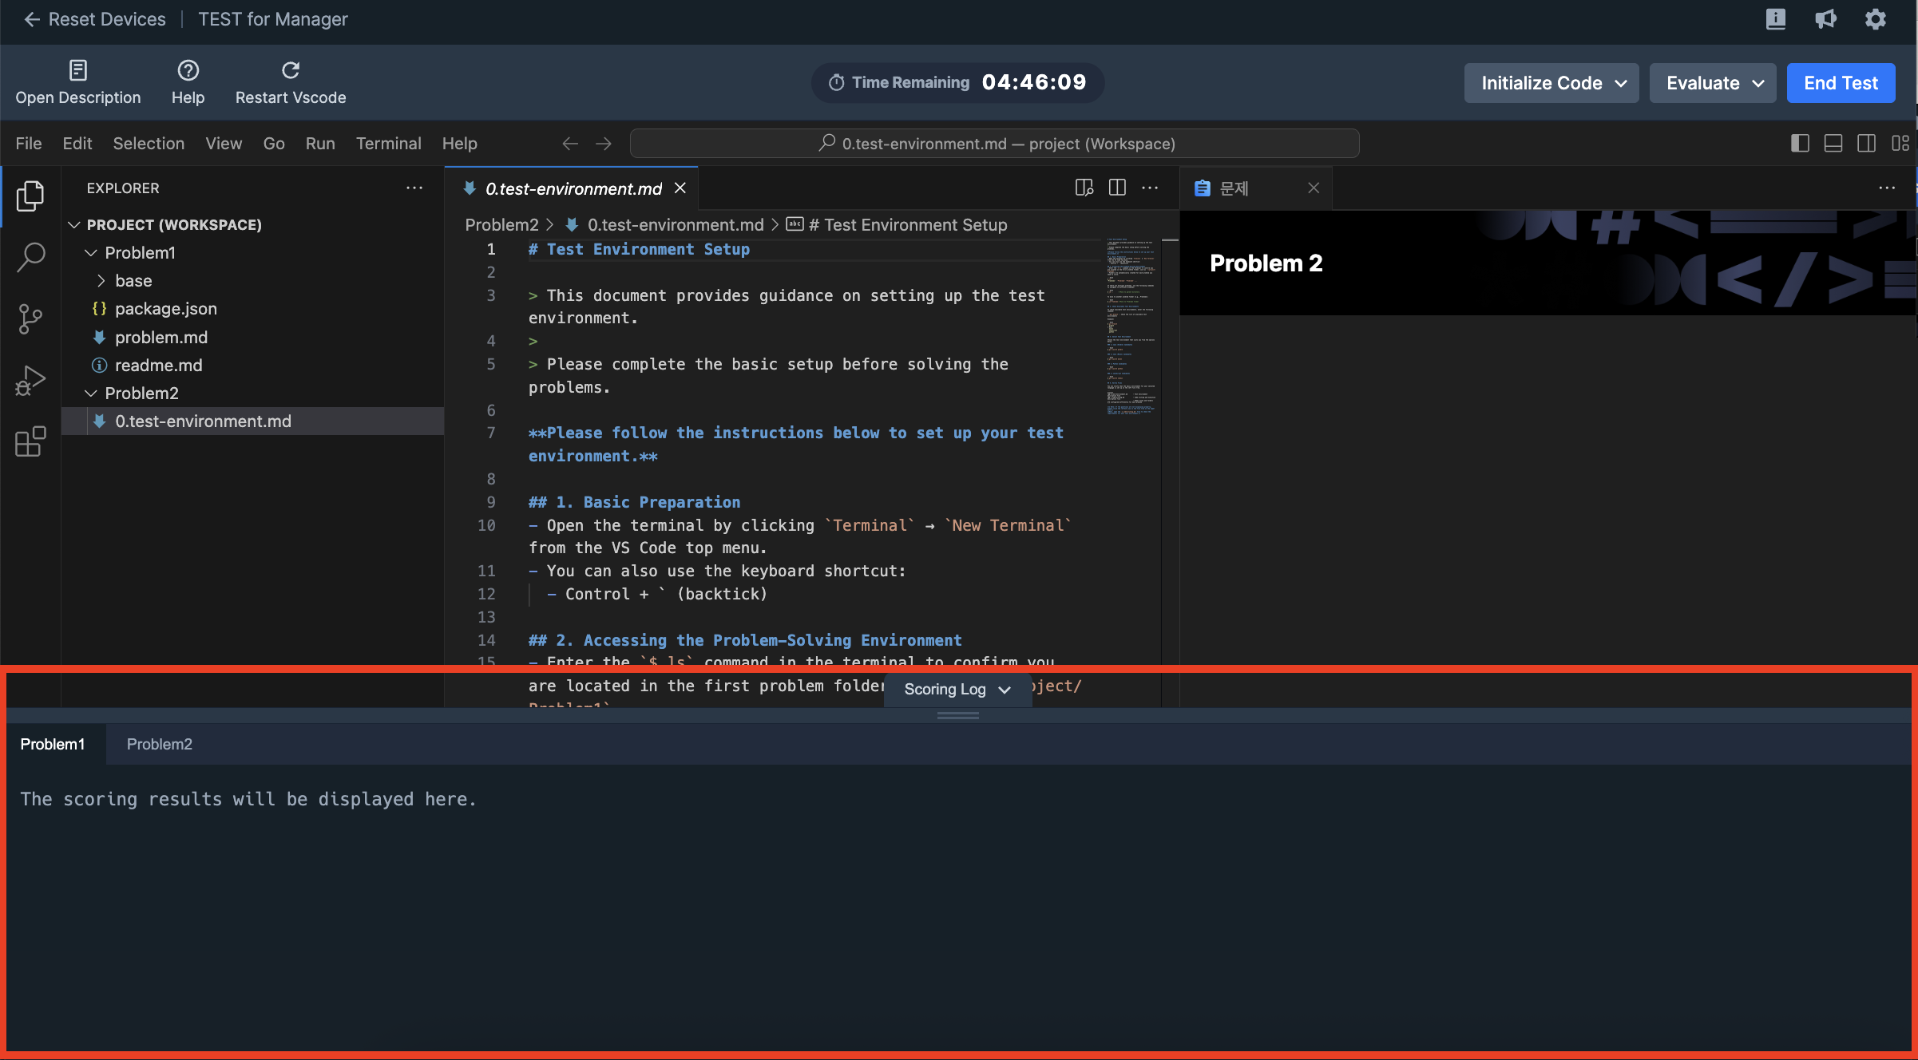
Task: Toggle the bottom panel layout button
Action: point(1833,144)
